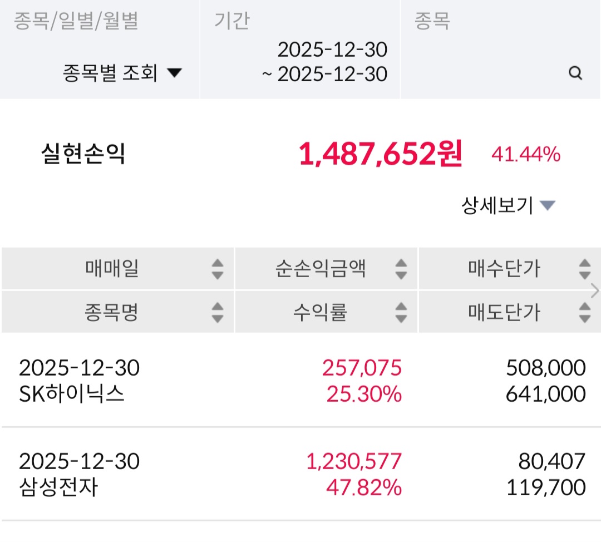Click the right chevron to show more columns
Screen dimensions: 601x542
pos(595,290)
